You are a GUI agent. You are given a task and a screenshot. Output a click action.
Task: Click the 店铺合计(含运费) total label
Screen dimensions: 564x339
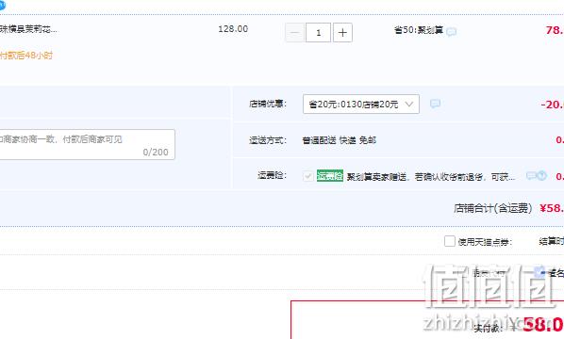point(492,208)
